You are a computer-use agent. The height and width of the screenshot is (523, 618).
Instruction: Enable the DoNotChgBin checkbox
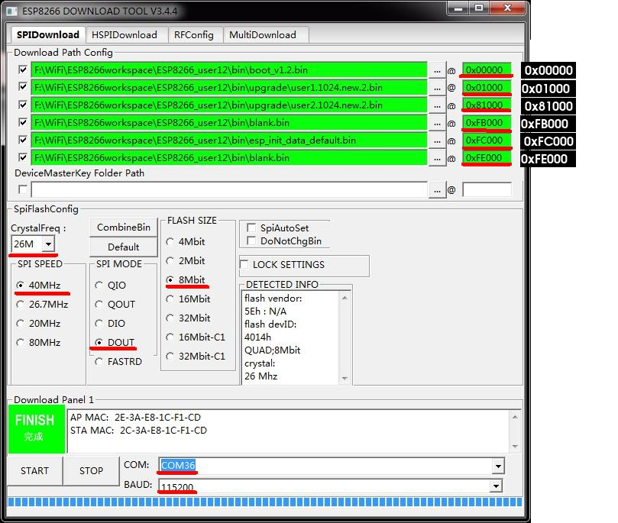(251, 241)
